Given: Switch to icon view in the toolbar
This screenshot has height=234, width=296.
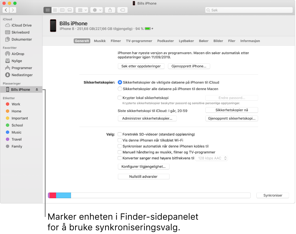Looking at the screenshot, I should point(48,10).
